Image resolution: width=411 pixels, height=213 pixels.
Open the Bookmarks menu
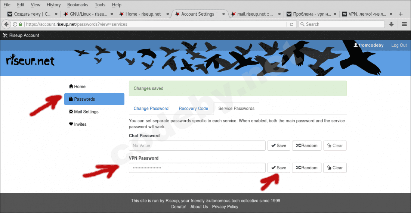[78, 5]
